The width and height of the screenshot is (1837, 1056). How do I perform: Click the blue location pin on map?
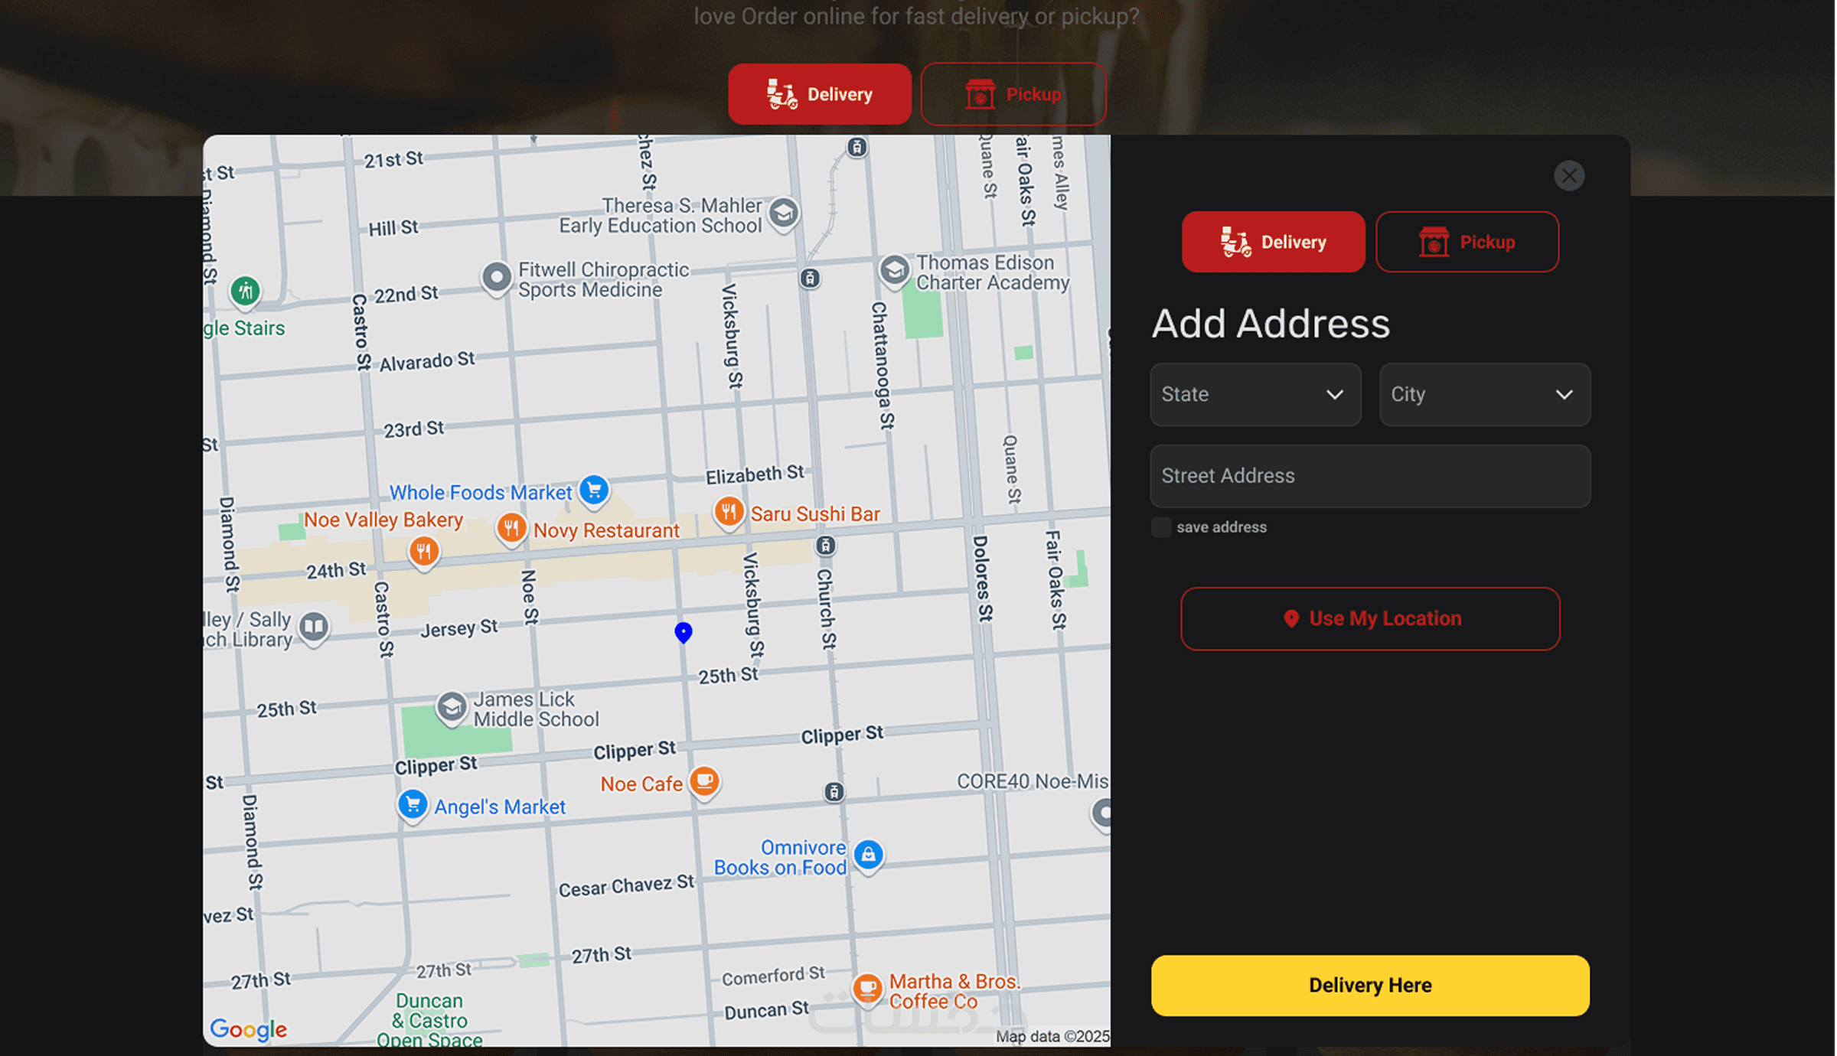683,632
